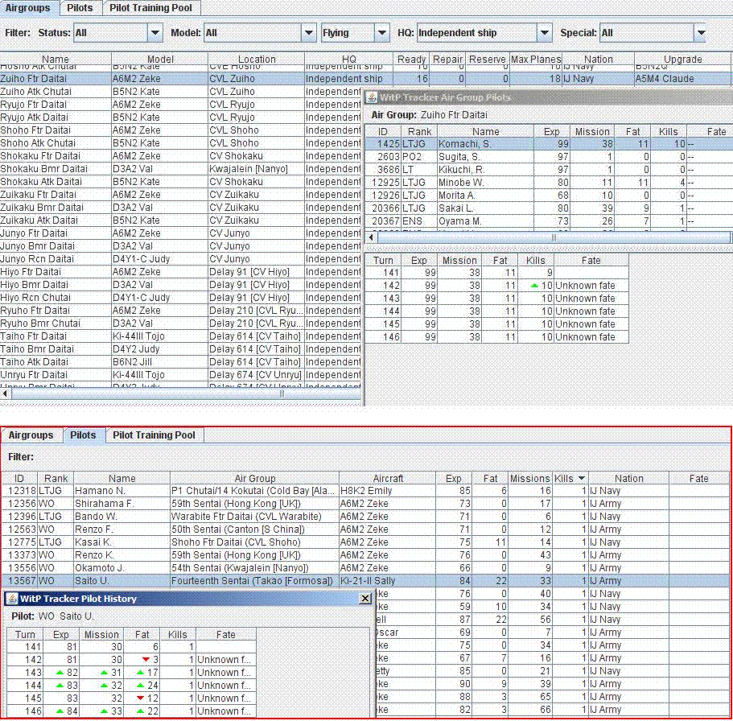Image resolution: width=733 pixels, height=721 pixels.
Task: Click turn 143 row in Saito history
Action: 132,673
